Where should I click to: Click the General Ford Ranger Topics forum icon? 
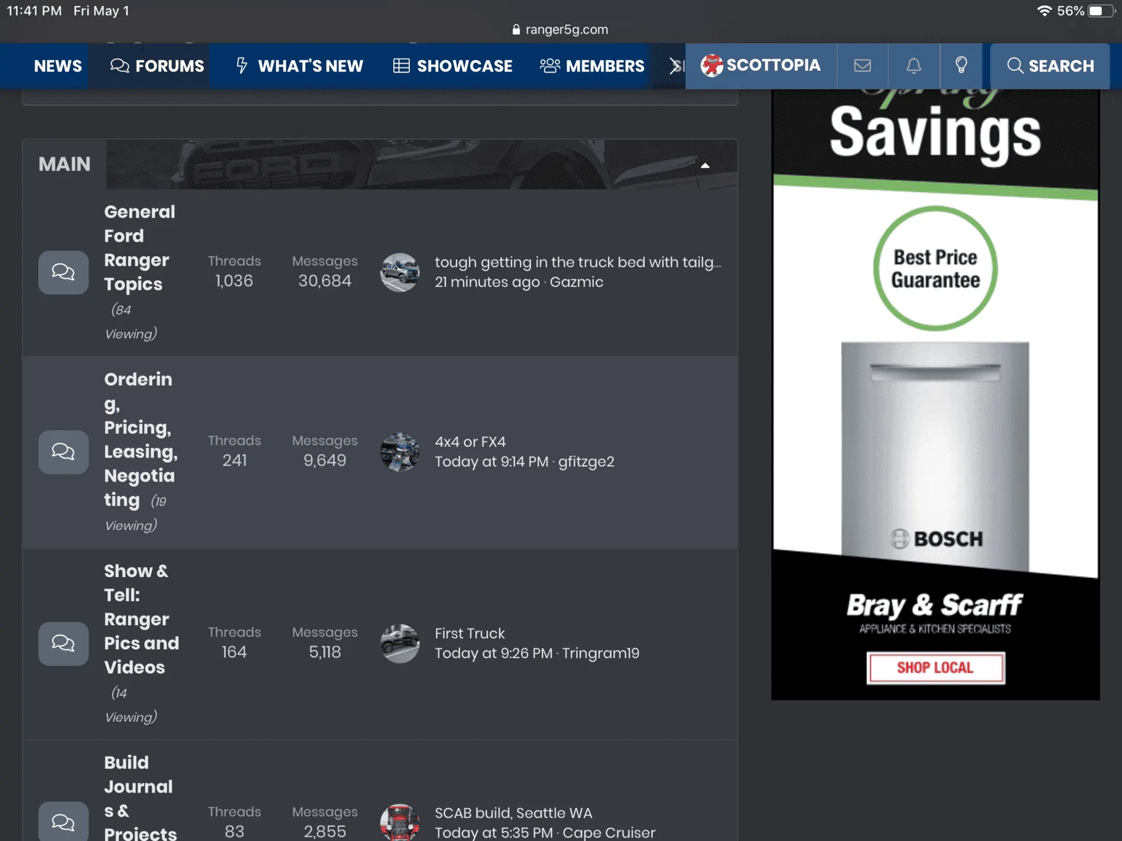[x=64, y=272]
